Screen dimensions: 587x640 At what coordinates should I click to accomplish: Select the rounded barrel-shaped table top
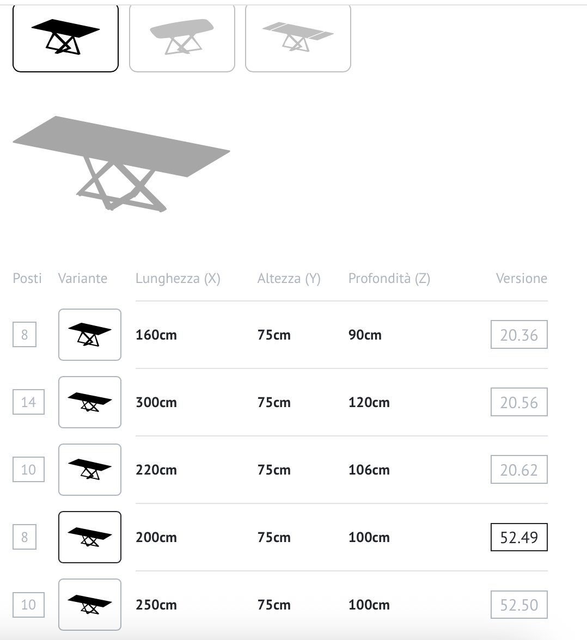(x=182, y=38)
